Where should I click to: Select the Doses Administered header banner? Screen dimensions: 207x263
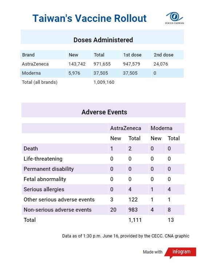pos(102,37)
